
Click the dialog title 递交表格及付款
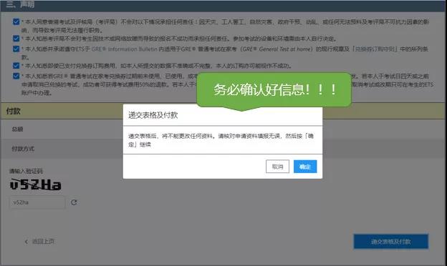pyautogui.click(x=153, y=115)
